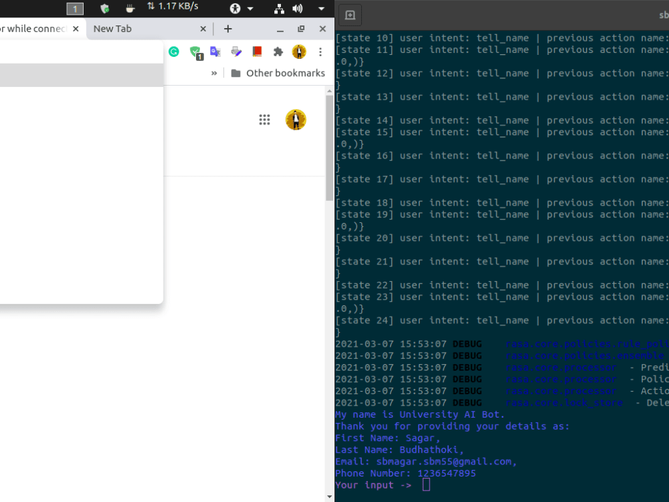
Task: Open the Grammarly extension
Action: click(x=174, y=52)
